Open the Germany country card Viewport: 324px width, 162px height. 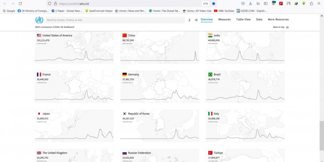(x=160, y=87)
